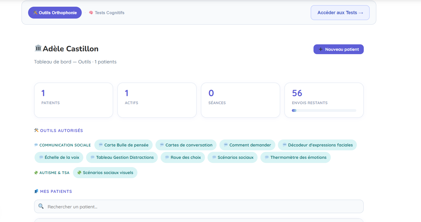Click the Autisme & TSA category label

[54, 172]
